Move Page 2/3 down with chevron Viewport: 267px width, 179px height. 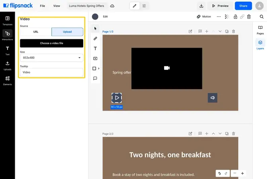[220, 133]
